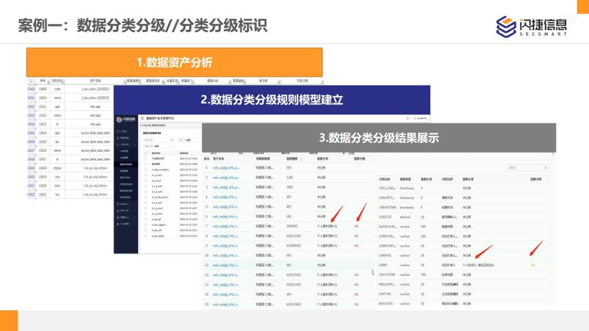Close the field detail dialog with the X

tap(553, 154)
